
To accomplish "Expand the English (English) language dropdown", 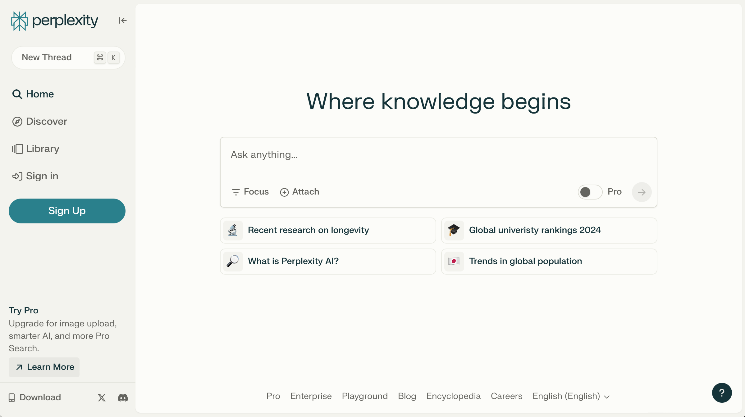I will 571,396.
